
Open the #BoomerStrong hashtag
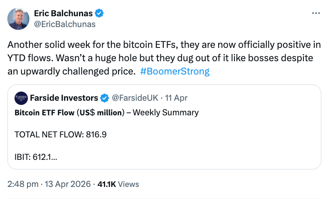[x=175, y=71]
